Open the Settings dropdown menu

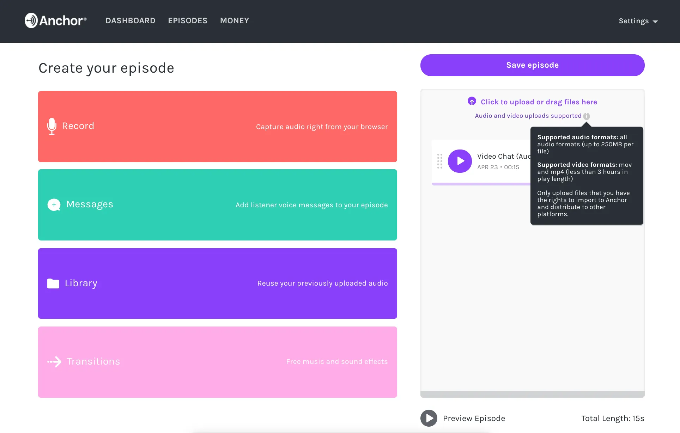[634, 21]
